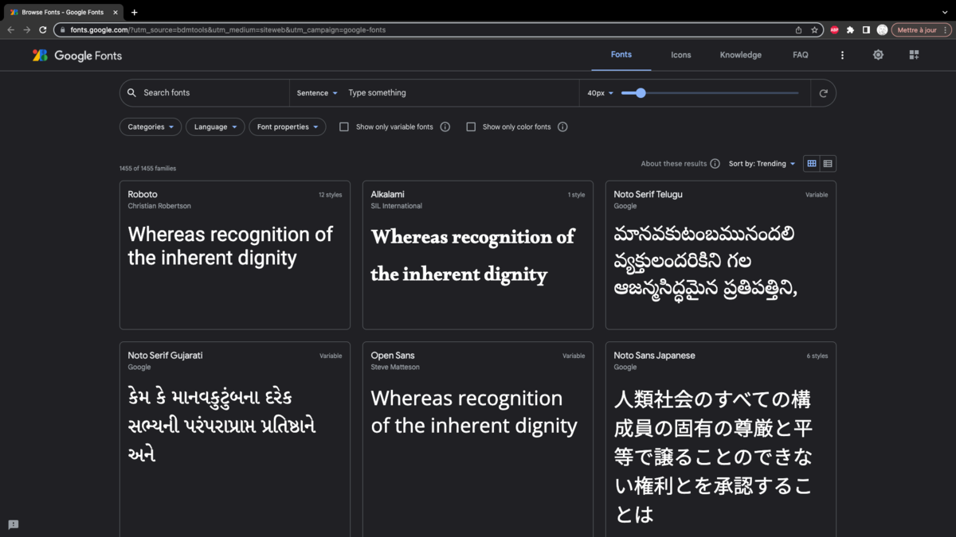
Task: Toggle the theme brightness icon
Action: [x=878, y=55]
